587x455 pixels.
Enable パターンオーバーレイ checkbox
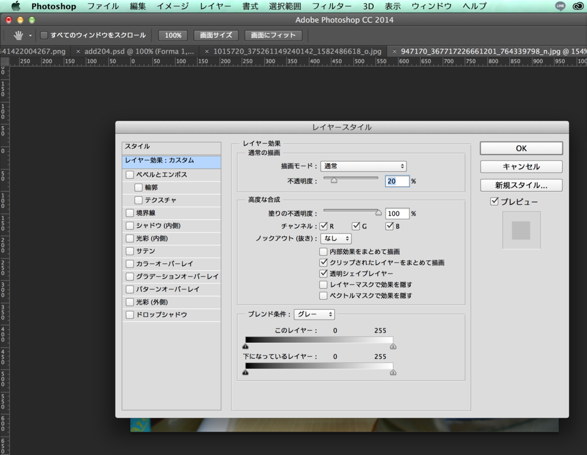(130, 289)
